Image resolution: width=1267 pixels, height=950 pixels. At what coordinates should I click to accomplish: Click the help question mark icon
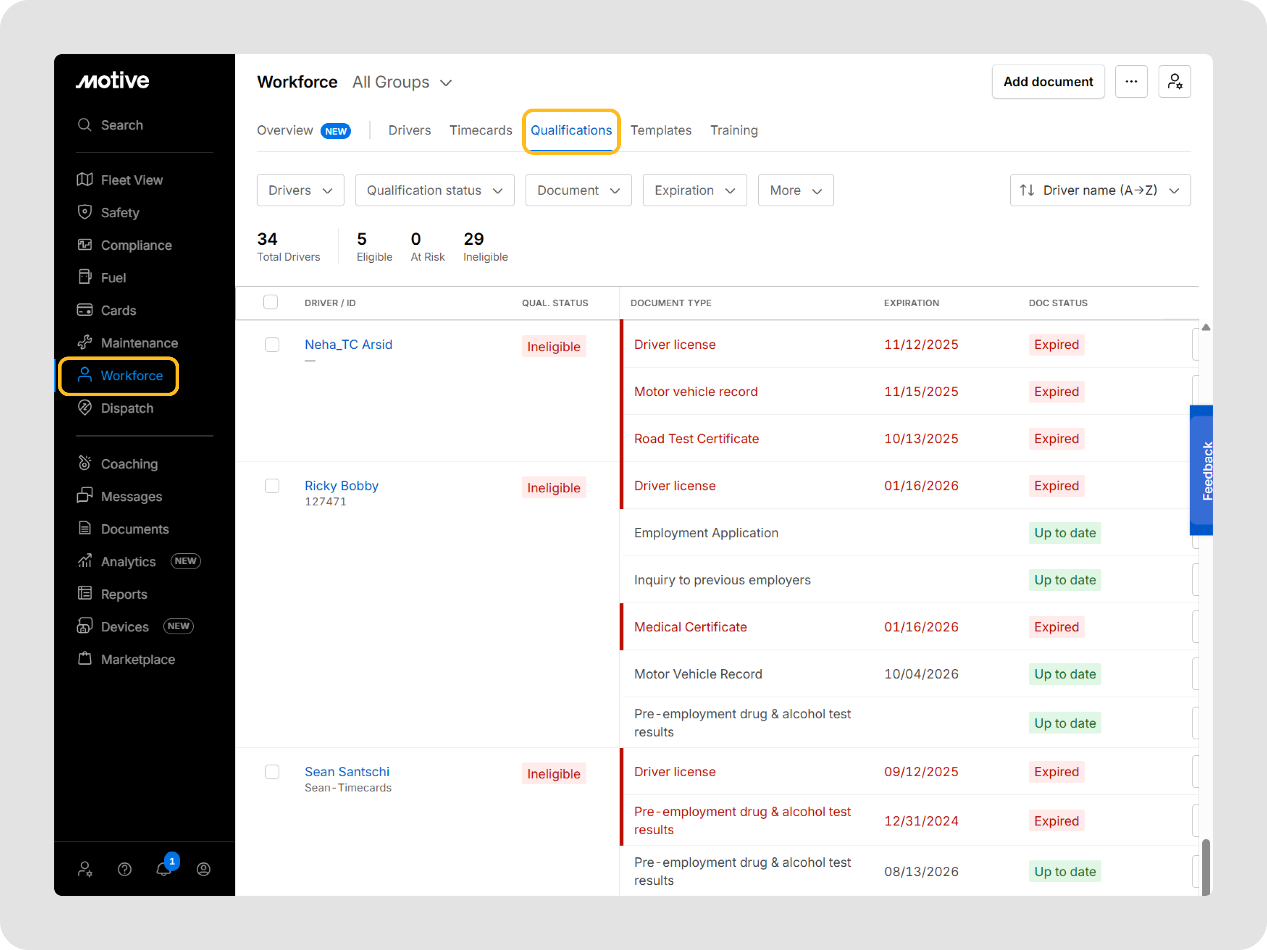pos(124,869)
